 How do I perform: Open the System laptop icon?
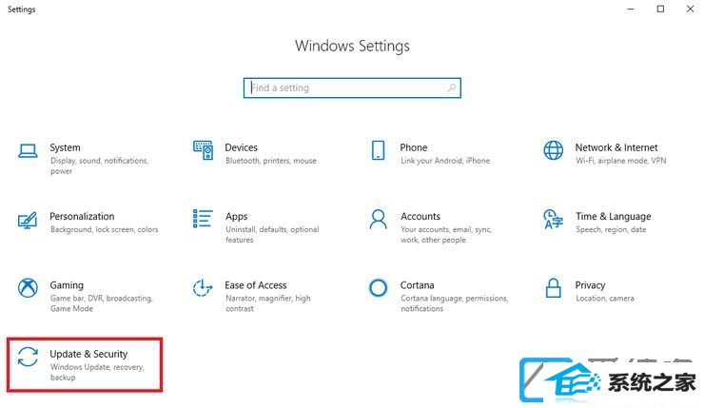coord(28,151)
